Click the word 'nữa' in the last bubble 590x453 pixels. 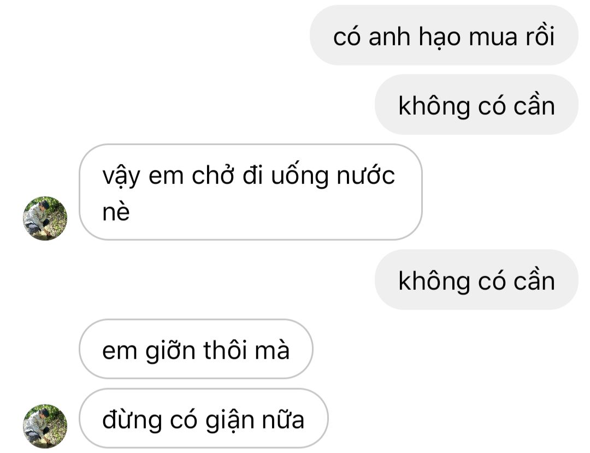point(283,420)
